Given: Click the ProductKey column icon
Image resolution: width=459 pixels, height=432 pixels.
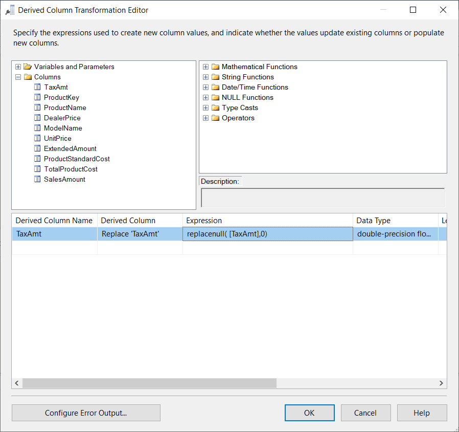Looking at the screenshot, I should coord(37,97).
